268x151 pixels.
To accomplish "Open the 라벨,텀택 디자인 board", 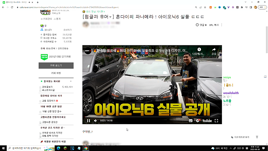I will 50,136.
